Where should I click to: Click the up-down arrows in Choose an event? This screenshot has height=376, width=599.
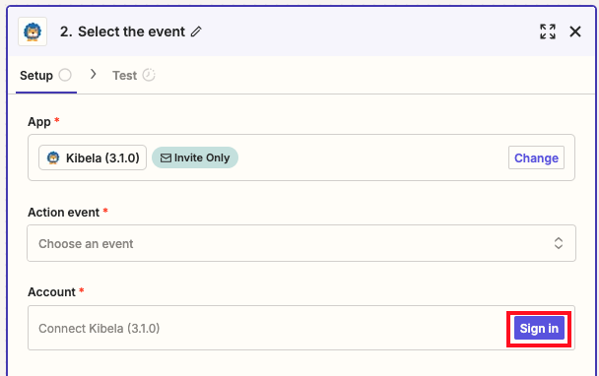pyautogui.click(x=559, y=243)
